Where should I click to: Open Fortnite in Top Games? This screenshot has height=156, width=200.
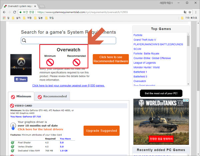[138, 35]
